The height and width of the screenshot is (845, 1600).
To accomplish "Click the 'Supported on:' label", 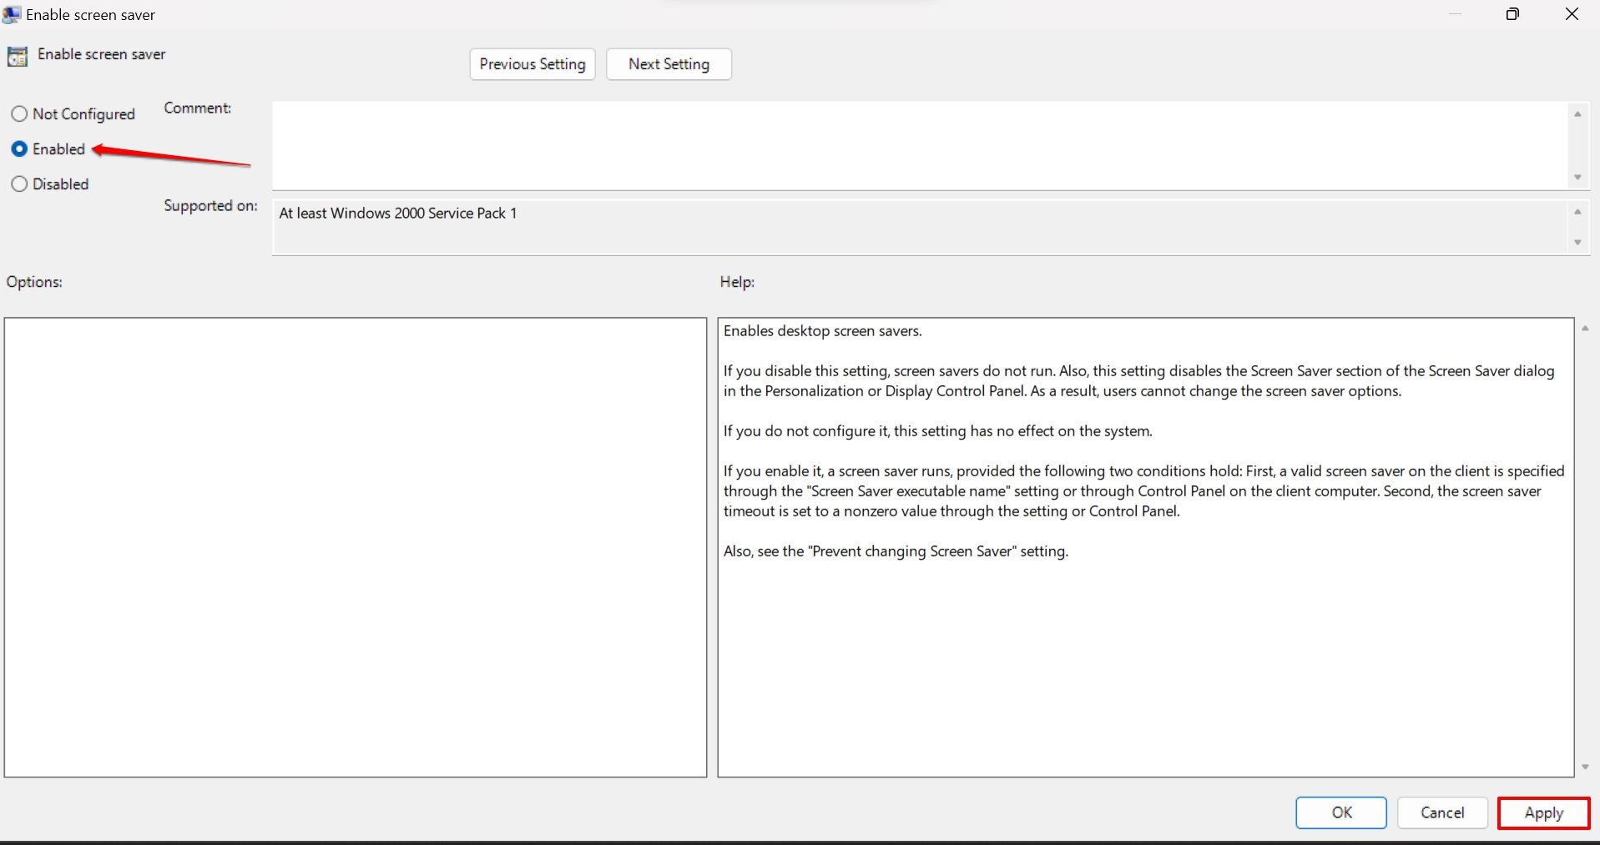I will pyautogui.click(x=210, y=206).
